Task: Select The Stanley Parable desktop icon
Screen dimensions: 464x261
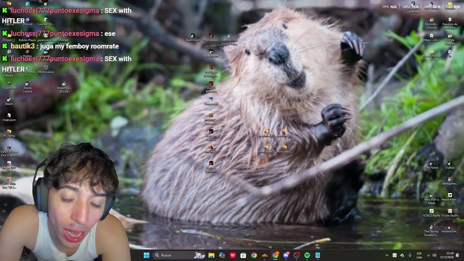Action: tap(431, 231)
